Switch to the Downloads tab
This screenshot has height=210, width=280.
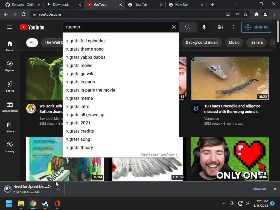point(63,5)
